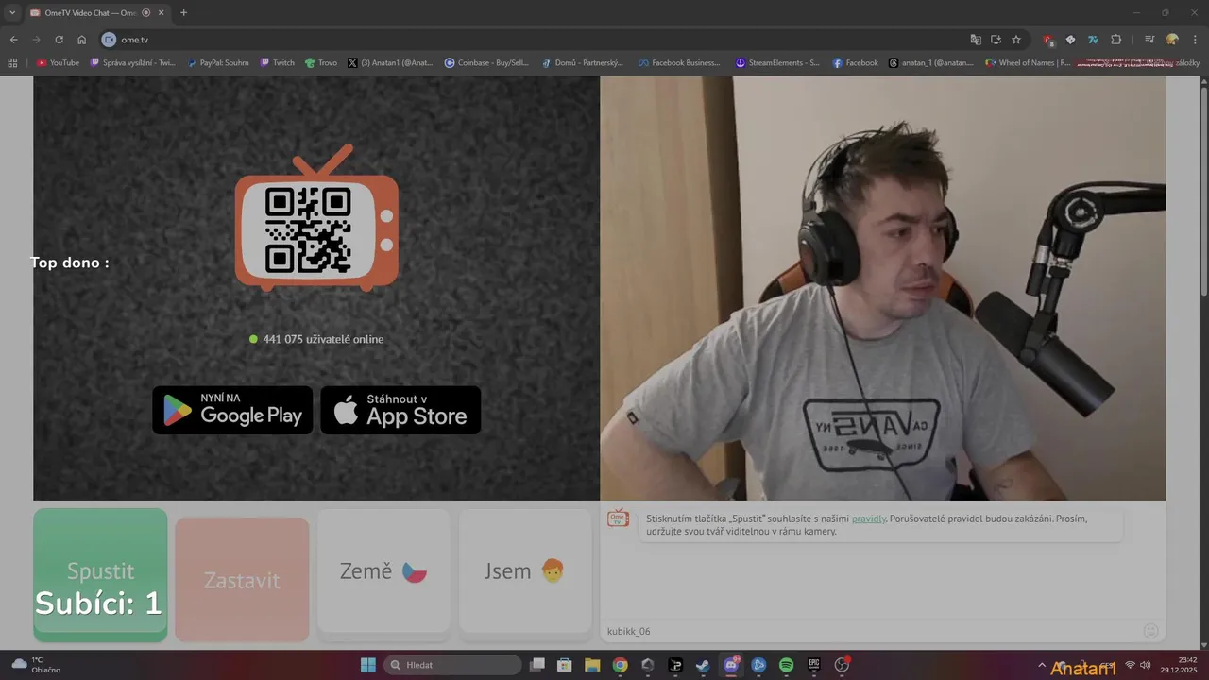Image resolution: width=1209 pixels, height=680 pixels.
Task: Bookmark this page with star icon
Action: (1016, 40)
